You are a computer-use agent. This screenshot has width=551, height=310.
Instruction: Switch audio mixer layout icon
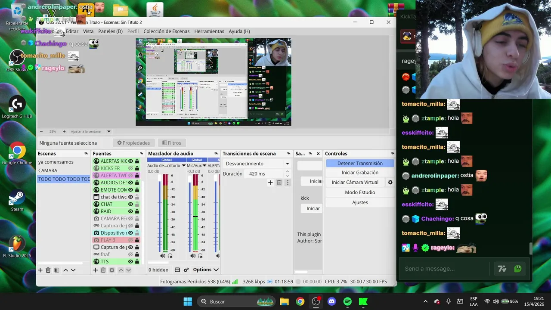(177, 270)
